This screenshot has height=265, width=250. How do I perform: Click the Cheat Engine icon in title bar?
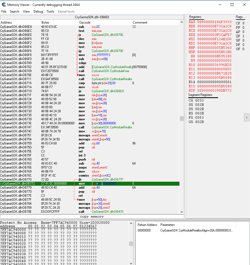point(3,5)
